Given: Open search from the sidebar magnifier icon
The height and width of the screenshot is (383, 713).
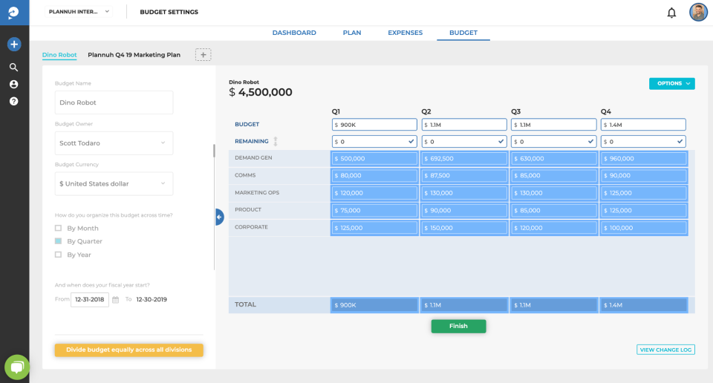Looking at the screenshot, I should tap(13, 68).
